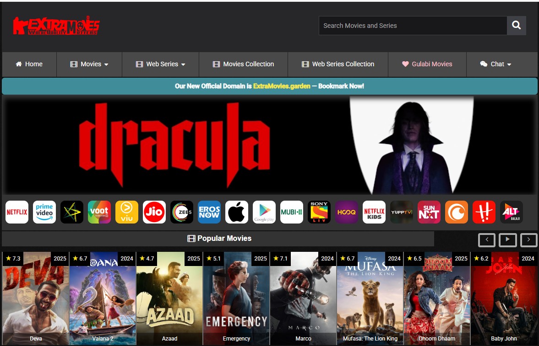Open the Emergency movie poster
Image resolution: width=539 pixels, height=346 pixels.
(236, 298)
